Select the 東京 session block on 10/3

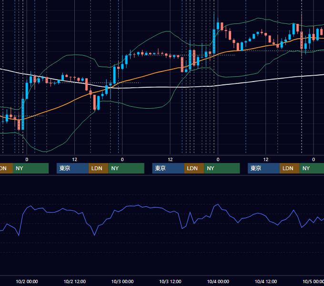click(x=168, y=168)
